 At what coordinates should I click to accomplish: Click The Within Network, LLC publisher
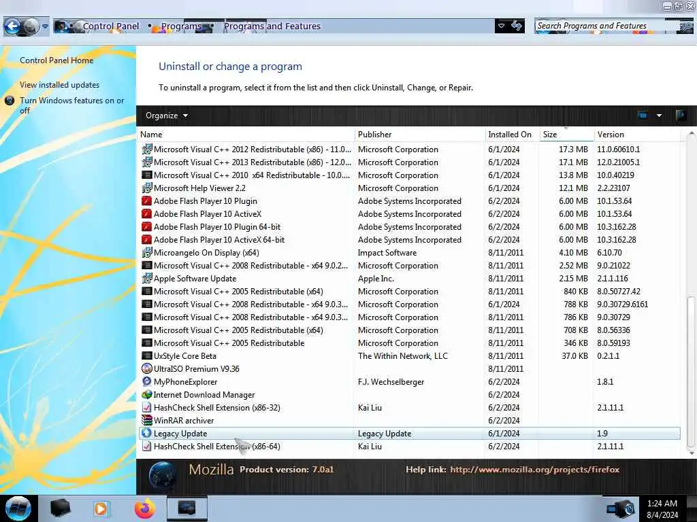click(402, 355)
